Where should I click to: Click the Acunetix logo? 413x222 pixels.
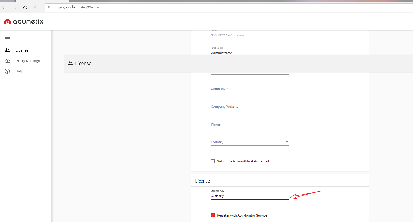(x=24, y=21)
